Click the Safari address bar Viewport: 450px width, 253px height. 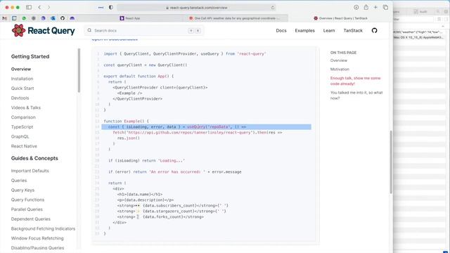(197, 8)
